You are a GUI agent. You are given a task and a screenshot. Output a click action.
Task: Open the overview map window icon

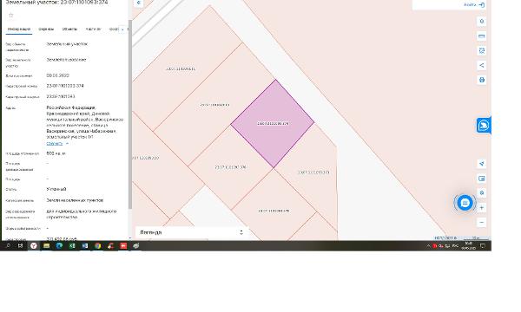pyautogui.click(x=482, y=179)
